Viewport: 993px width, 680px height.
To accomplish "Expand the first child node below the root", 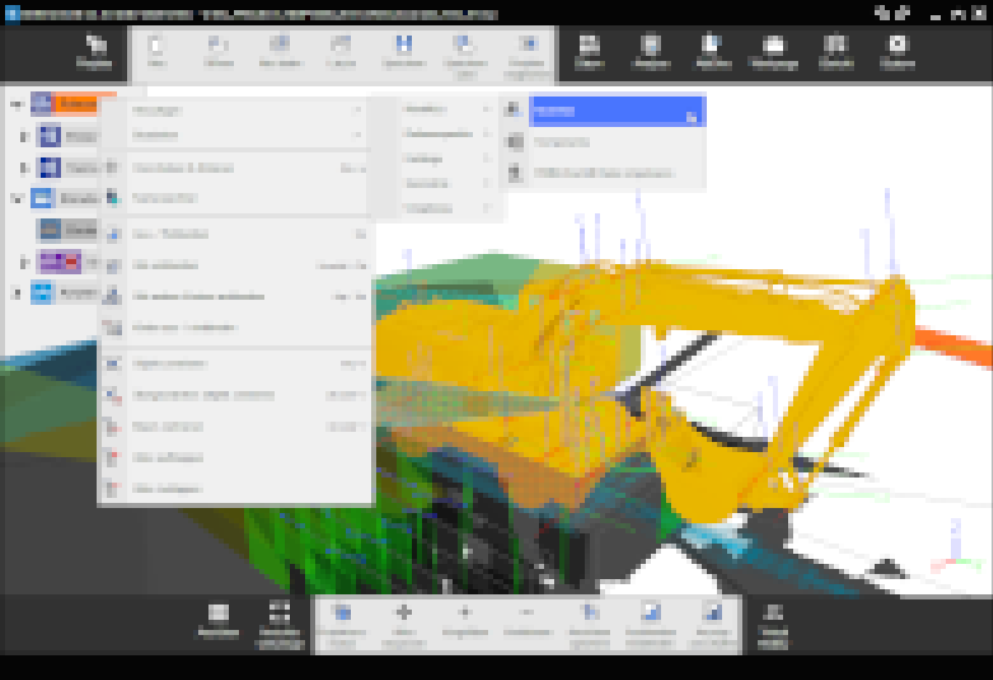I will click(24, 136).
